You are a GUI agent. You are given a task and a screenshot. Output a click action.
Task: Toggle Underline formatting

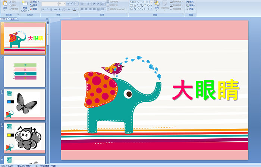click(51, 9)
